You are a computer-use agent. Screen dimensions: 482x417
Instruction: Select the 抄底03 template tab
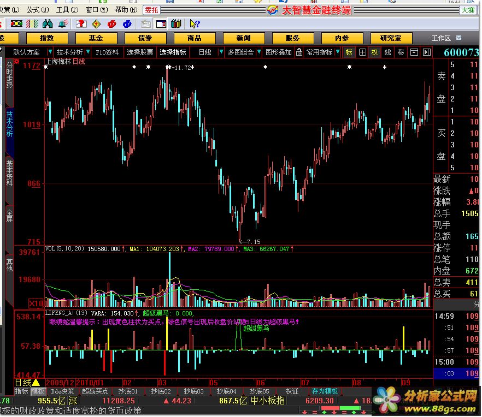click(x=193, y=391)
